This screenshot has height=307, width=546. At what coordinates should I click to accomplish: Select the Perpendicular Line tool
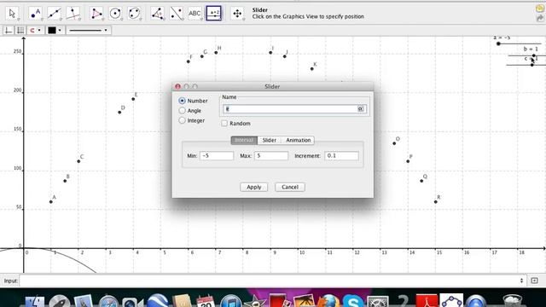[73, 14]
